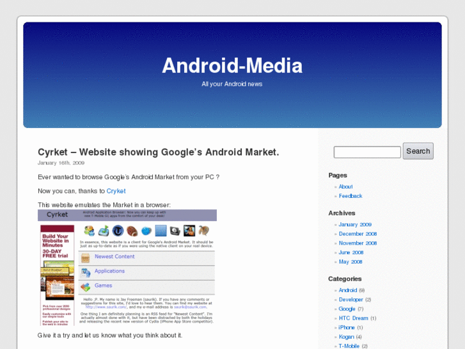Select the HTC Dream category
The image size is (465, 349).
pyautogui.click(x=354, y=318)
